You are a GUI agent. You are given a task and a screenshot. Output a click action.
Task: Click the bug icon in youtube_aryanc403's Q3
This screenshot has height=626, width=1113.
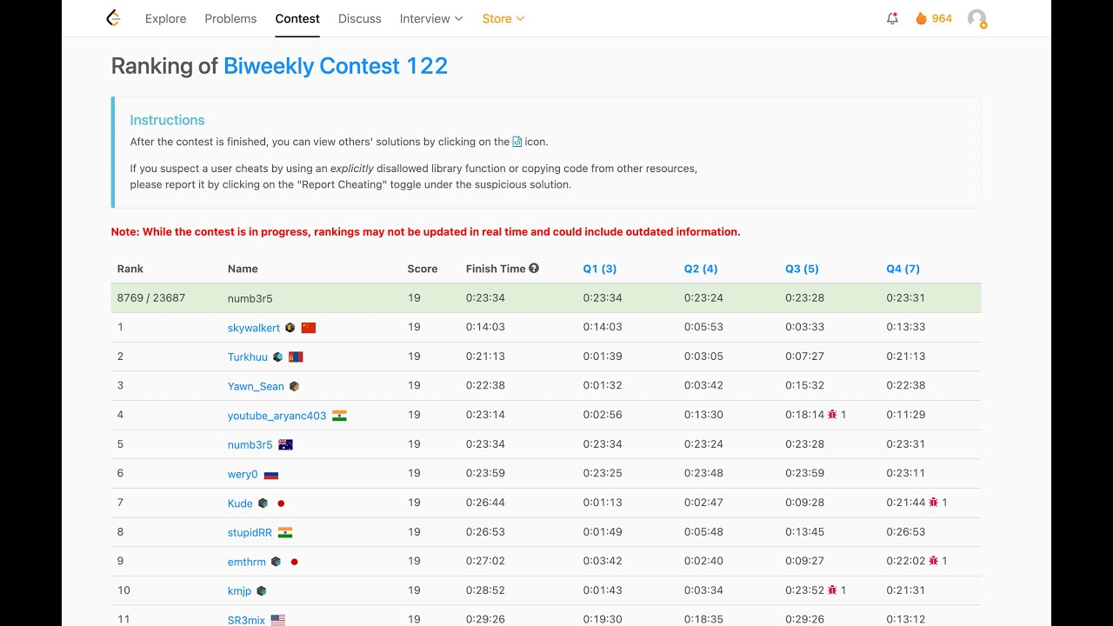pos(832,415)
